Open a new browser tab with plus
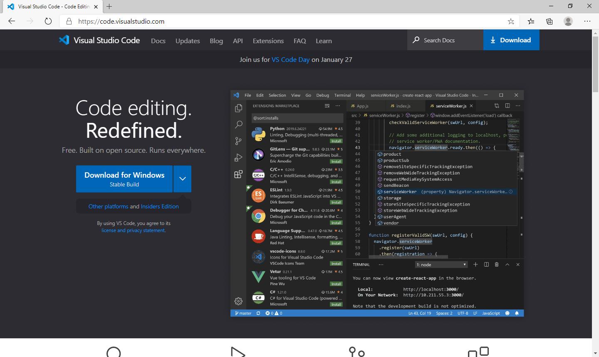The height and width of the screenshot is (357, 599). (x=109, y=7)
